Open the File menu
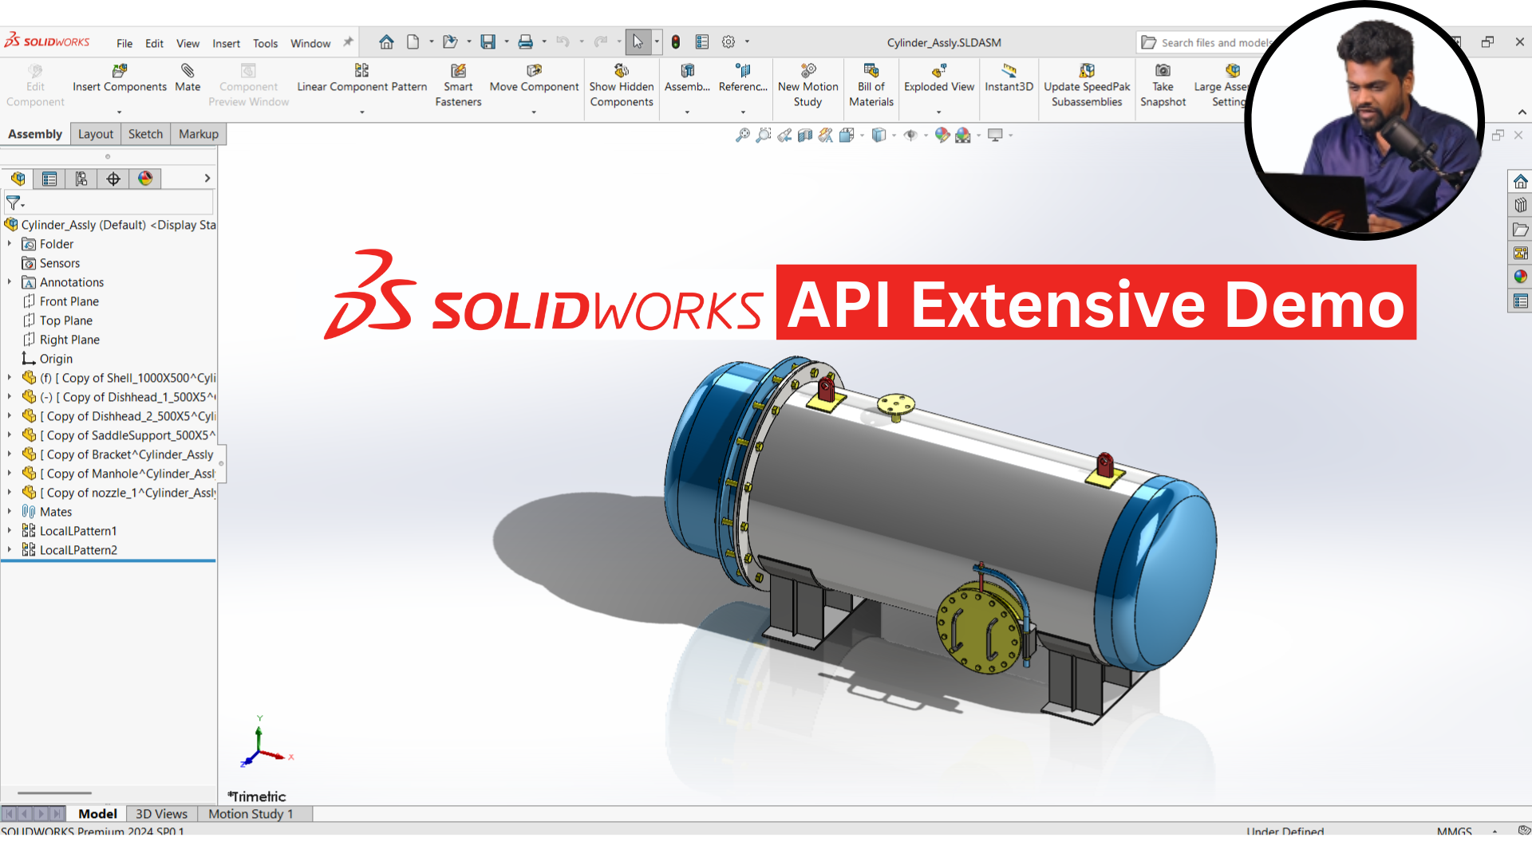This screenshot has height=861, width=1532. coord(124,43)
